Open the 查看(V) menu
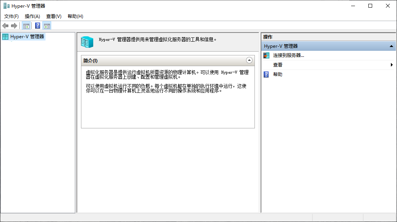 53,16
